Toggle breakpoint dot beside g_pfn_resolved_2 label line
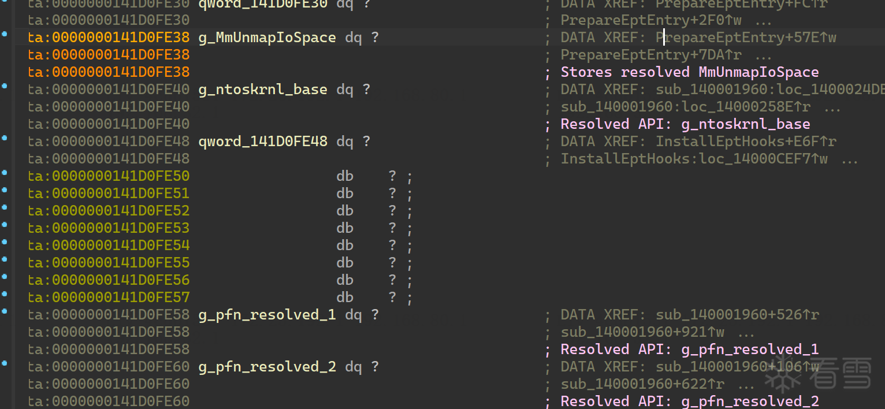Viewport: 885px width, 409px height. pos(5,363)
